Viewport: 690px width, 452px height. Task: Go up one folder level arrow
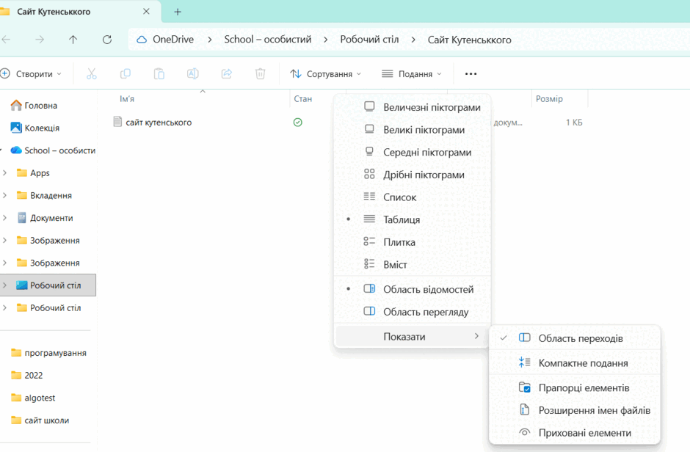tap(73, 40)
